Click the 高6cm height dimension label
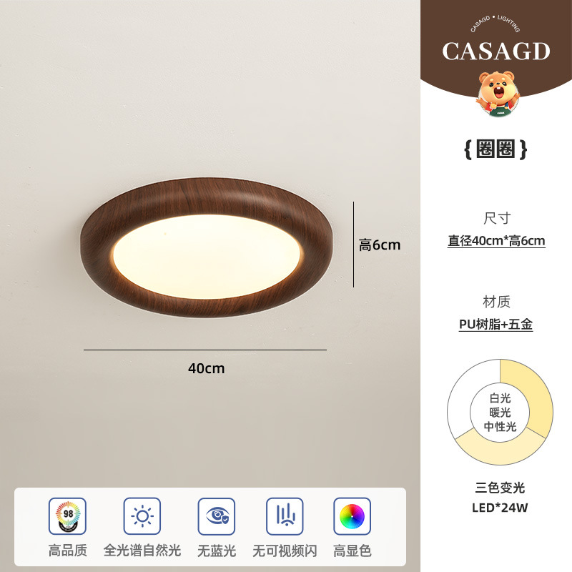Screen dimensions: 572x572 tap(380, 245)
